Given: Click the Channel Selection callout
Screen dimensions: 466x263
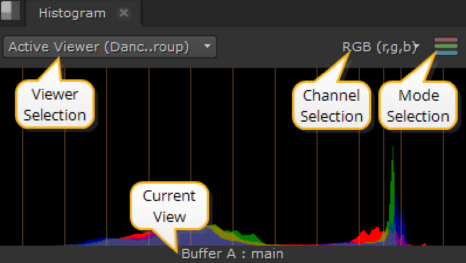Looking at the screenshot, I should (331, 106).
